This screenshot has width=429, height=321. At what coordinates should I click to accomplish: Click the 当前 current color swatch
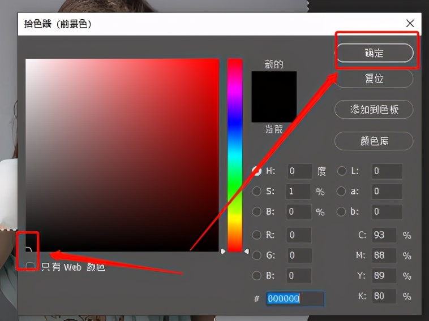point(274,110)
